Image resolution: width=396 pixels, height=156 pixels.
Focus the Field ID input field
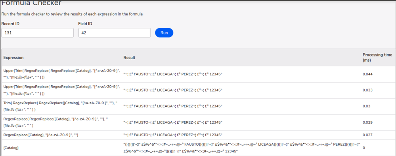[x=115, y=33]
